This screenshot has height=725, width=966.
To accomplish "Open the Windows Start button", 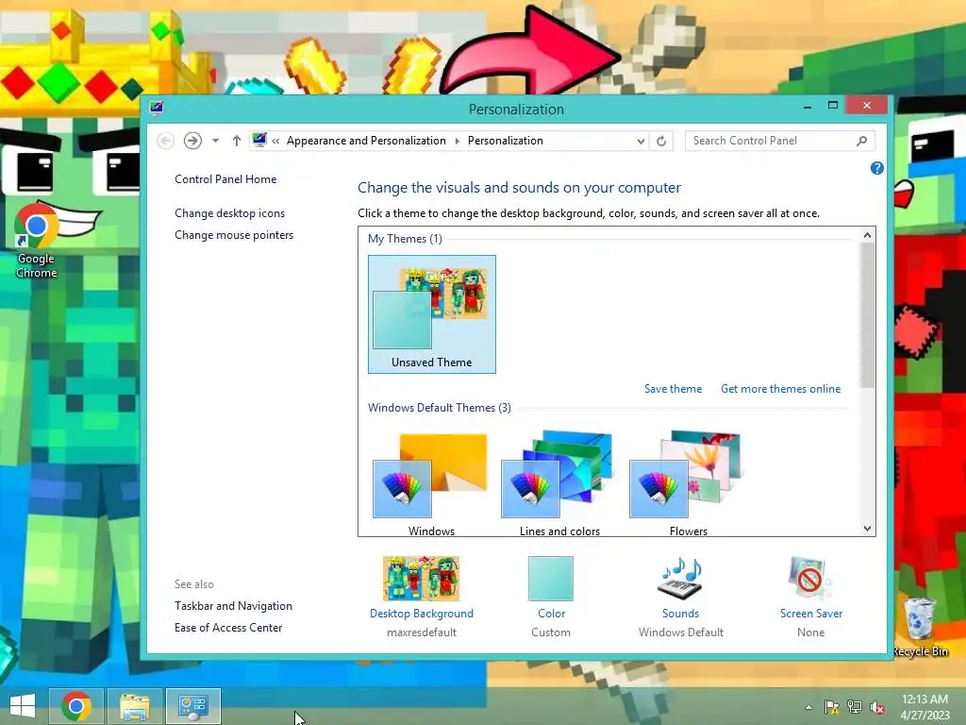I will (x=23, y=706).
